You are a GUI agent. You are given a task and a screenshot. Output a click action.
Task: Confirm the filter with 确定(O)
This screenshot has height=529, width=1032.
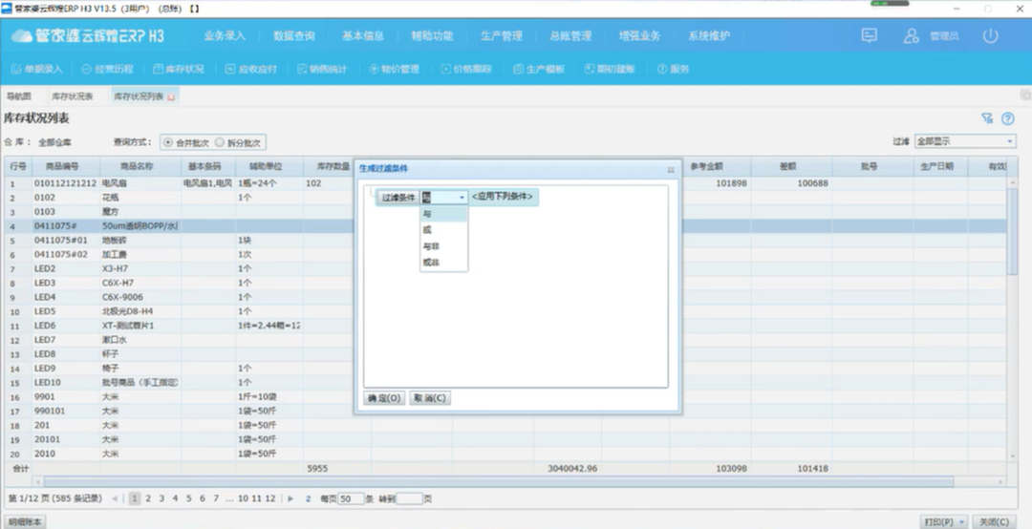(384, 398)
